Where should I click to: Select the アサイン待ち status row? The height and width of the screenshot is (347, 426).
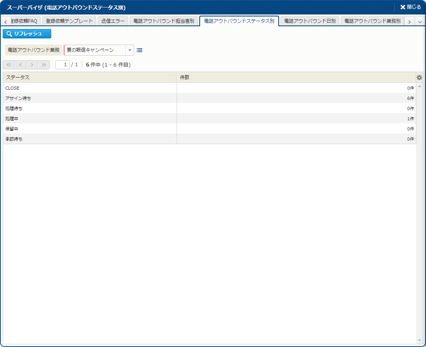(x=90, y=98)
